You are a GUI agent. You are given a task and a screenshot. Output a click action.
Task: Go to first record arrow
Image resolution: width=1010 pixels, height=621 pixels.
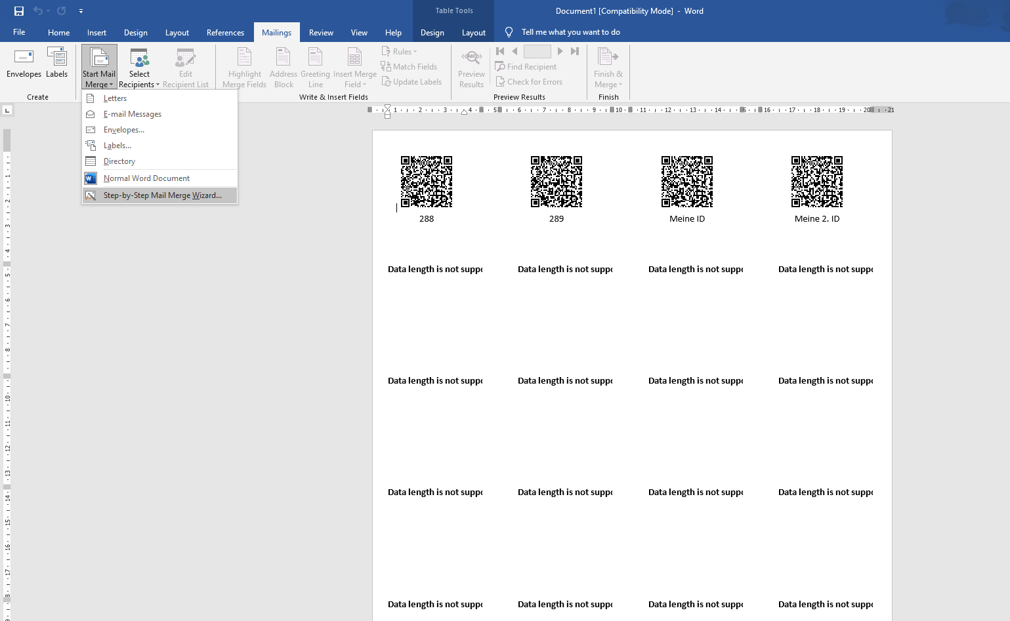coord(500,51)
